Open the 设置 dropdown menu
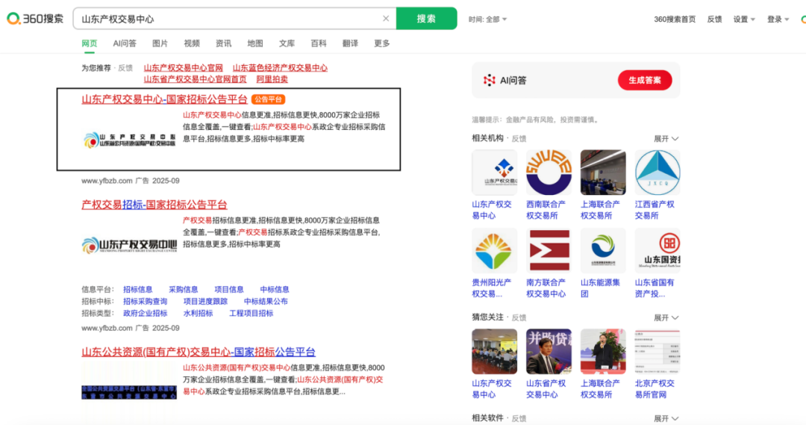This screenshot has height=425, width=806. click(744, 19)
